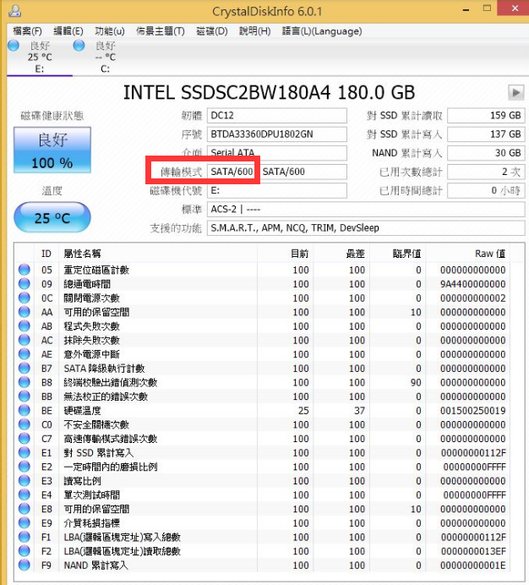529x585 pixels.
Task: Click the drive letter field E:
Action: click(277, 191)
